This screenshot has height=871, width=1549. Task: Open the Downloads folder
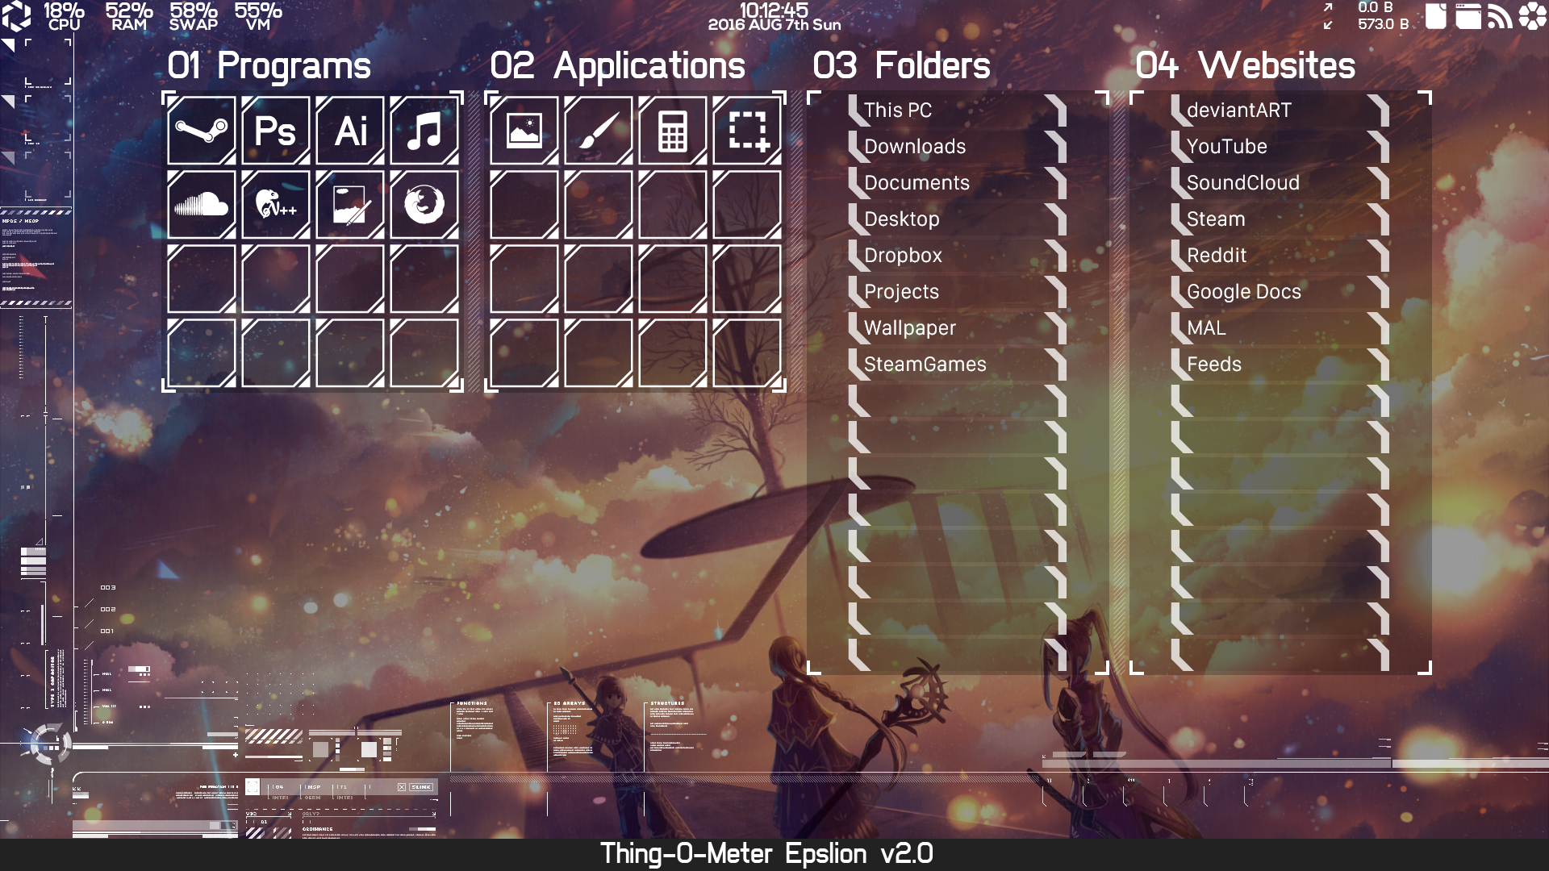pos(912,146)
